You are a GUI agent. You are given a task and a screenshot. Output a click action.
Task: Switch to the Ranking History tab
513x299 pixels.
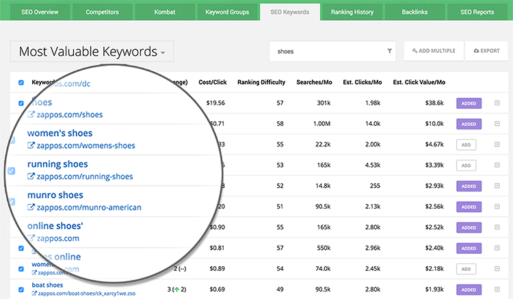click(352, 12)
